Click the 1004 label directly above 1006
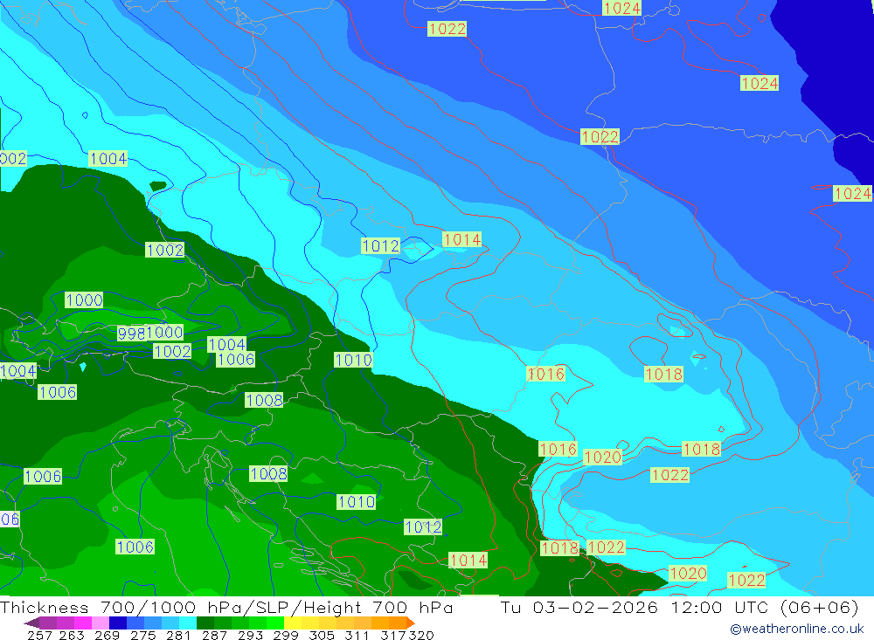Viewport: 874px width, 640px height. tap(227, 345)
